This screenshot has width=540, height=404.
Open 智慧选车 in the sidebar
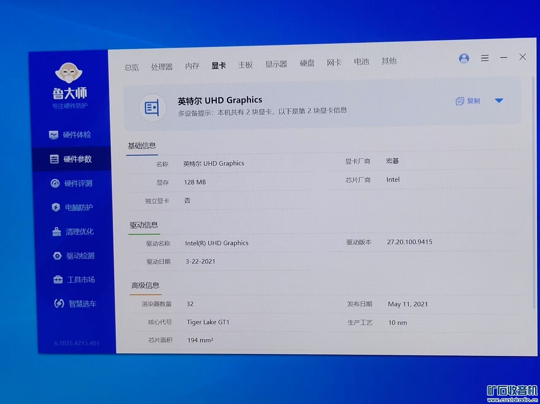click(x=75, y=304)
